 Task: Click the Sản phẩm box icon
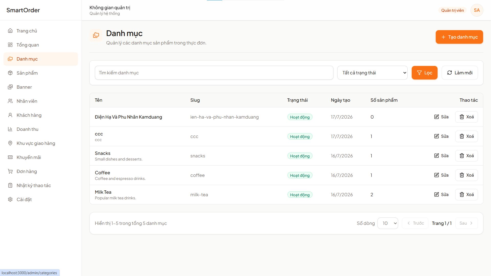click(x=10, y=73)
